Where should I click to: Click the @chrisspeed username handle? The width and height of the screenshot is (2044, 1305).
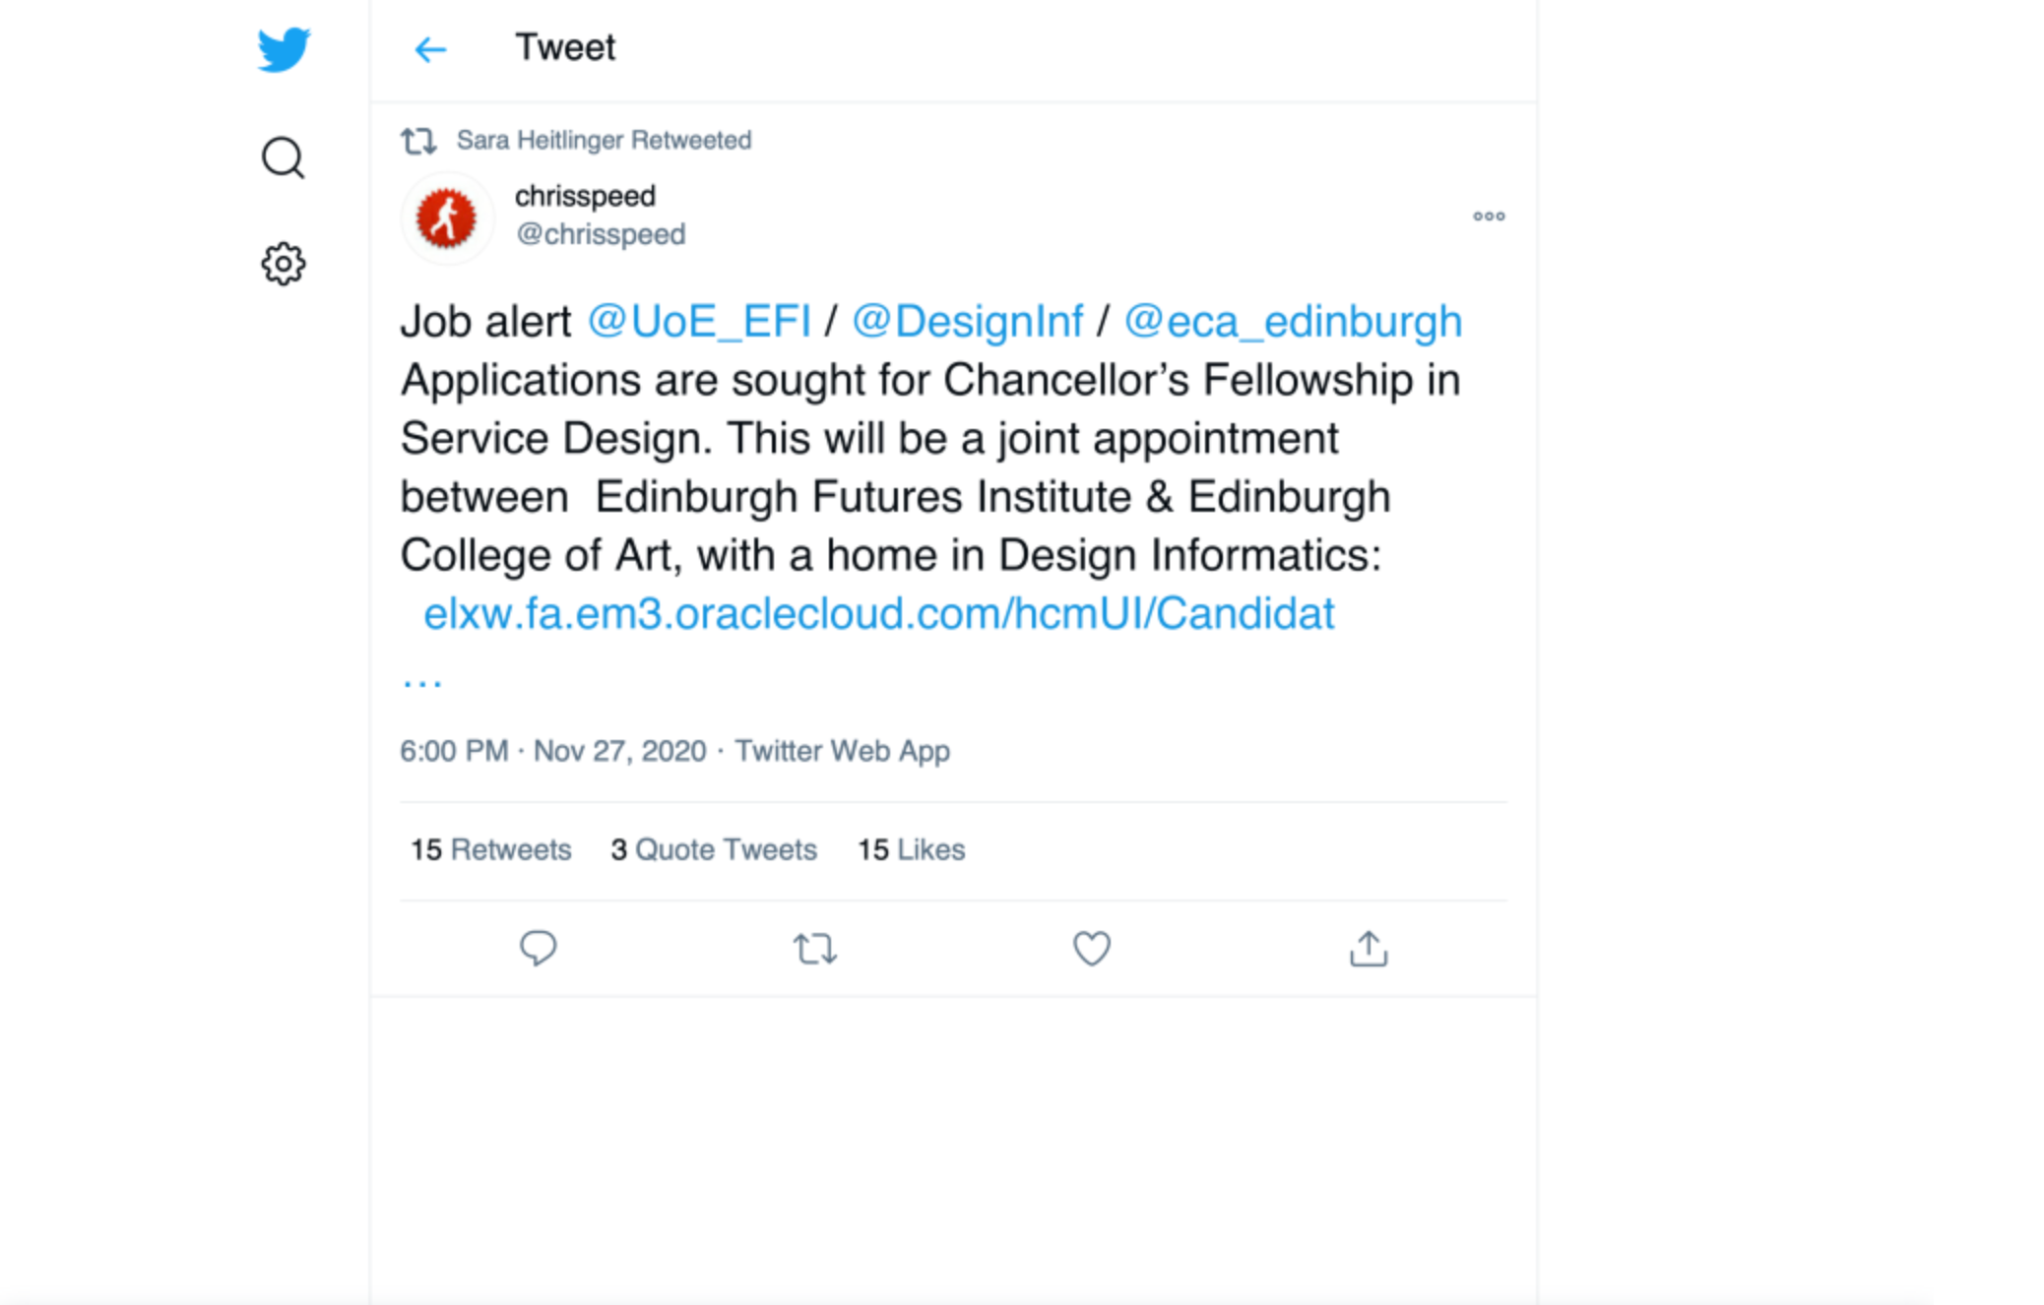point(600,233)
